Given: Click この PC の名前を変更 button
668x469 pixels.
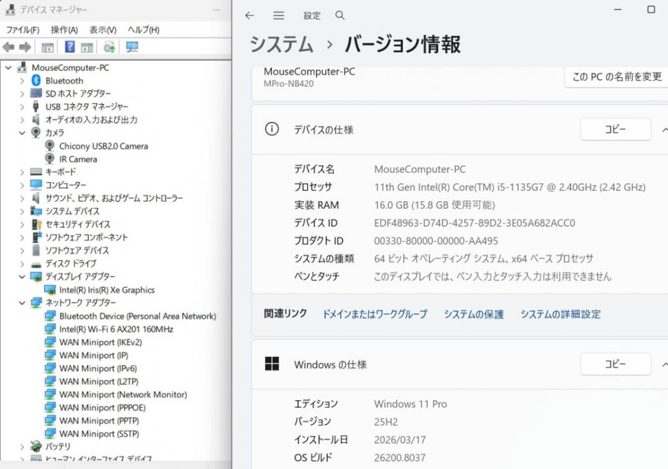Looking at the screenshot, I should tap(616, 77).
